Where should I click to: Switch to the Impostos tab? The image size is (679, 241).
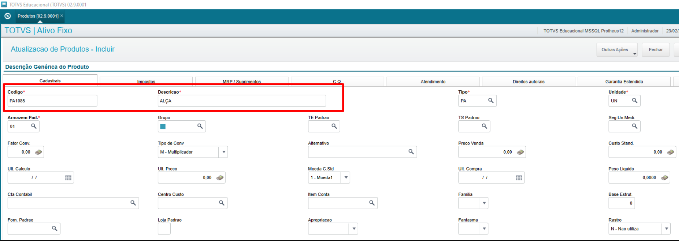click(146, 82)
